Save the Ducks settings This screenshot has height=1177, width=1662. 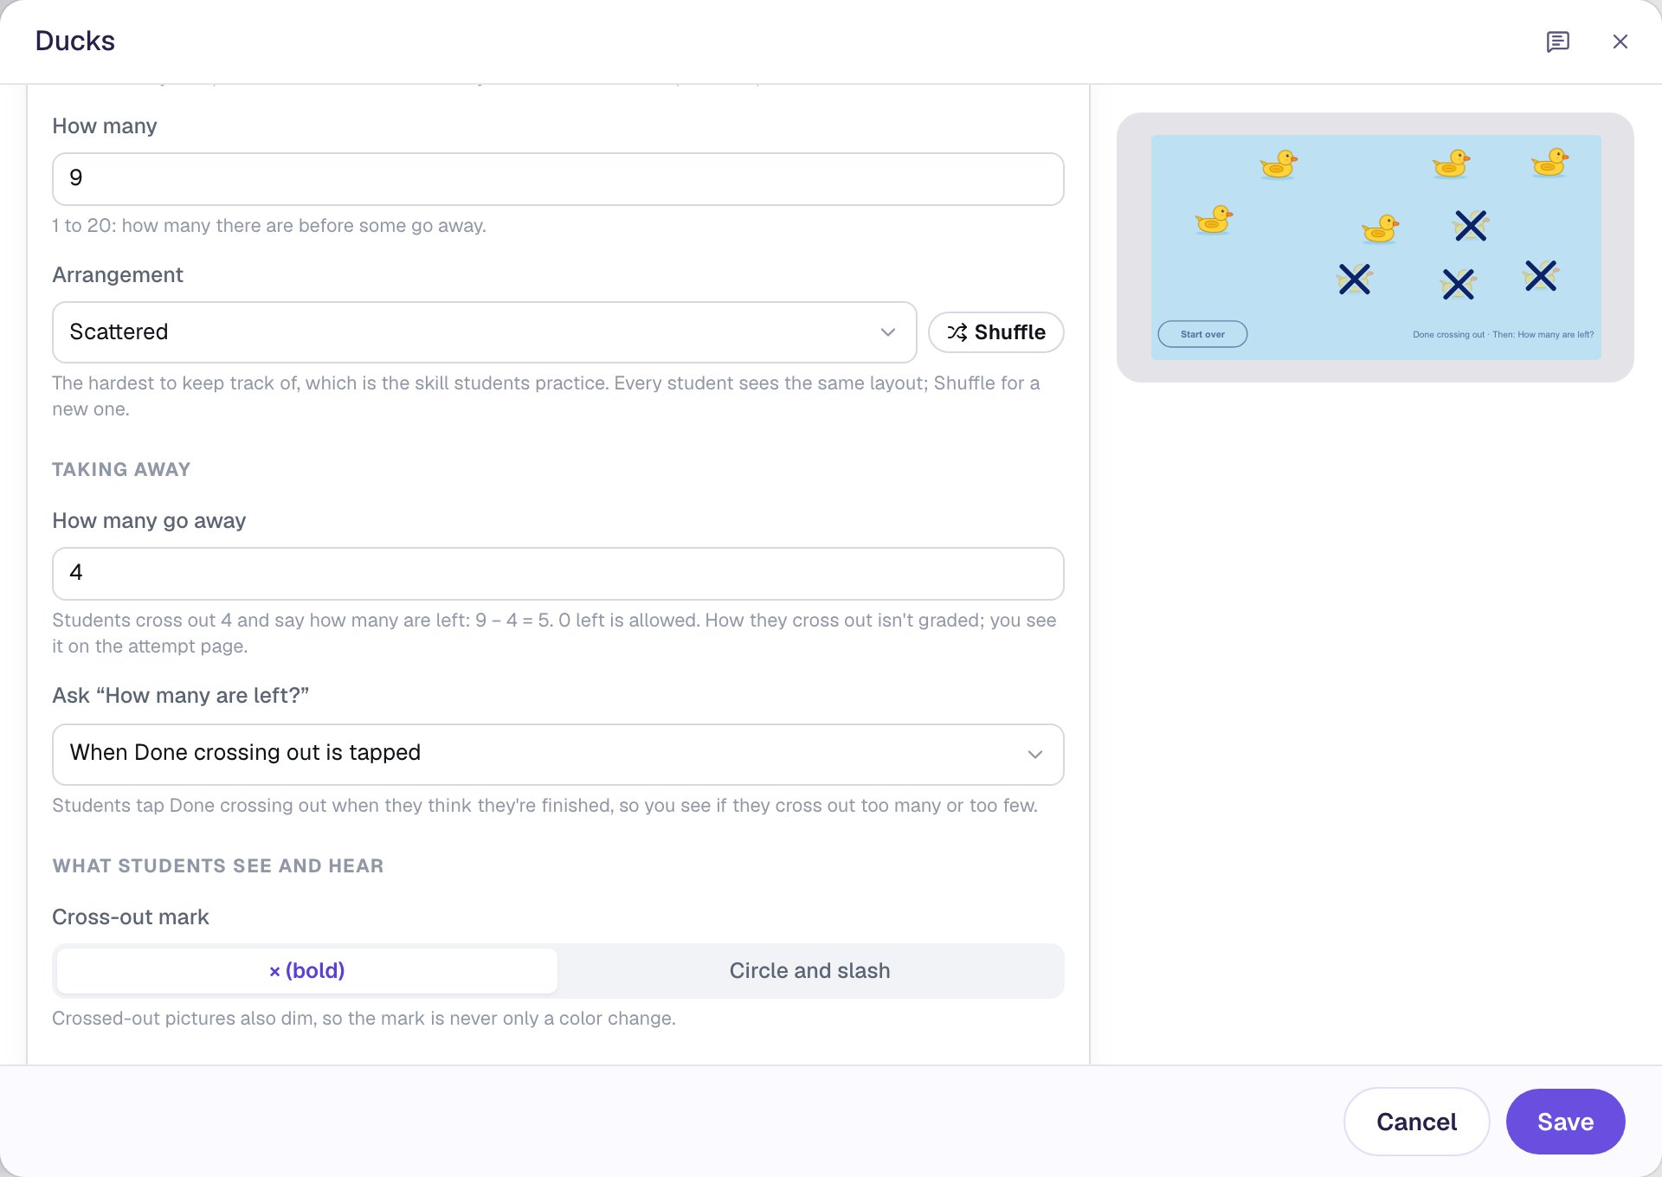pos(1565,1122)
